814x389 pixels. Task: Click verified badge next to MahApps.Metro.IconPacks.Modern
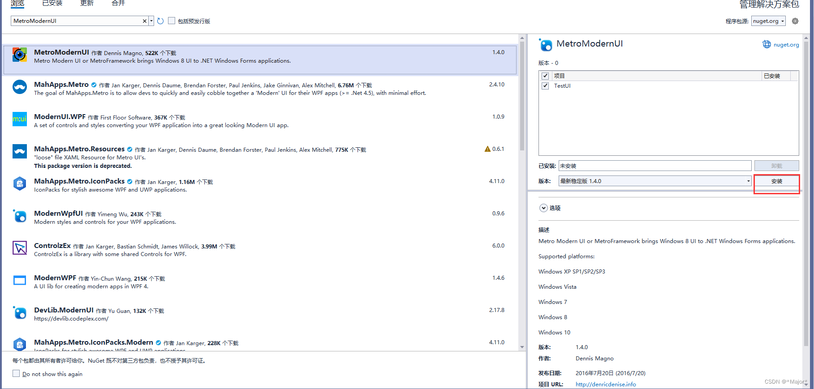pyautogui.click(x=158, y=342)
